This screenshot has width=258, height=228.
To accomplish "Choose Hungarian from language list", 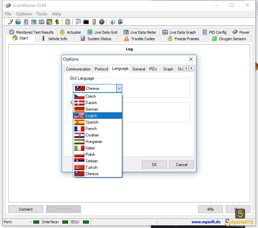I will [97, 142].
